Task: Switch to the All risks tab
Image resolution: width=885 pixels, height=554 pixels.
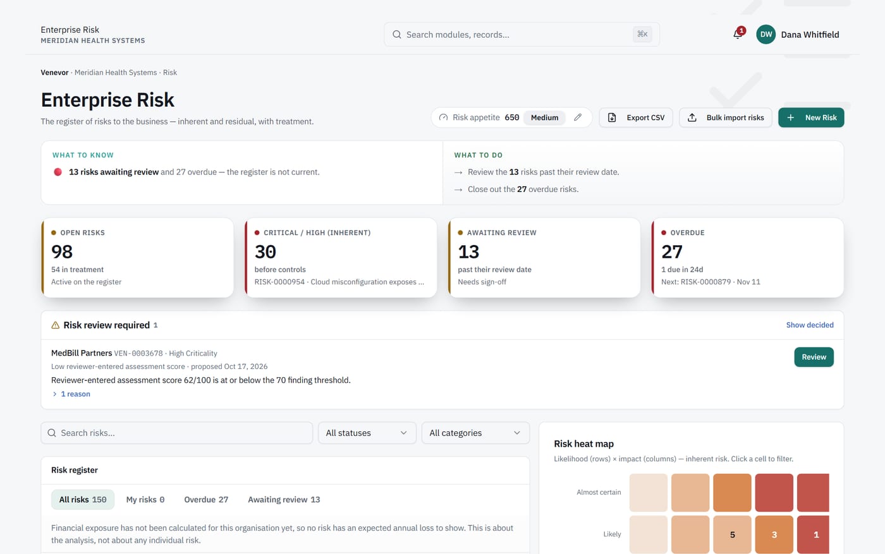Action: point(83,500)
